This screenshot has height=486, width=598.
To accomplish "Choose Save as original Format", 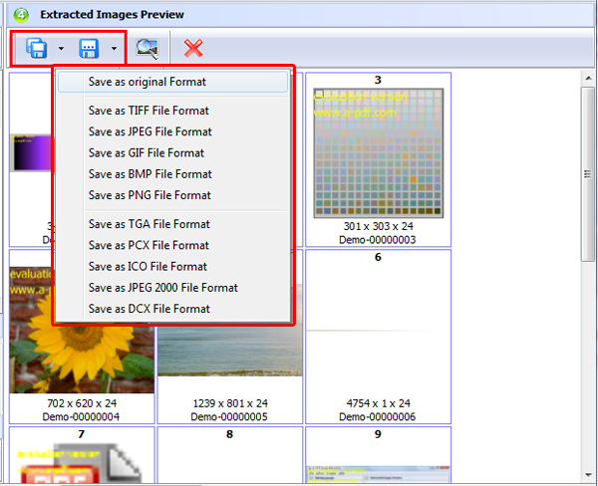I will [172, 82].
